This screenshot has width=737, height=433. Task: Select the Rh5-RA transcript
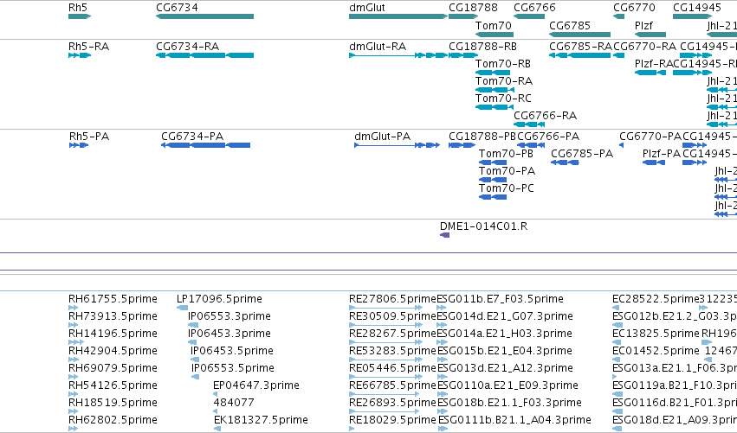89,47
